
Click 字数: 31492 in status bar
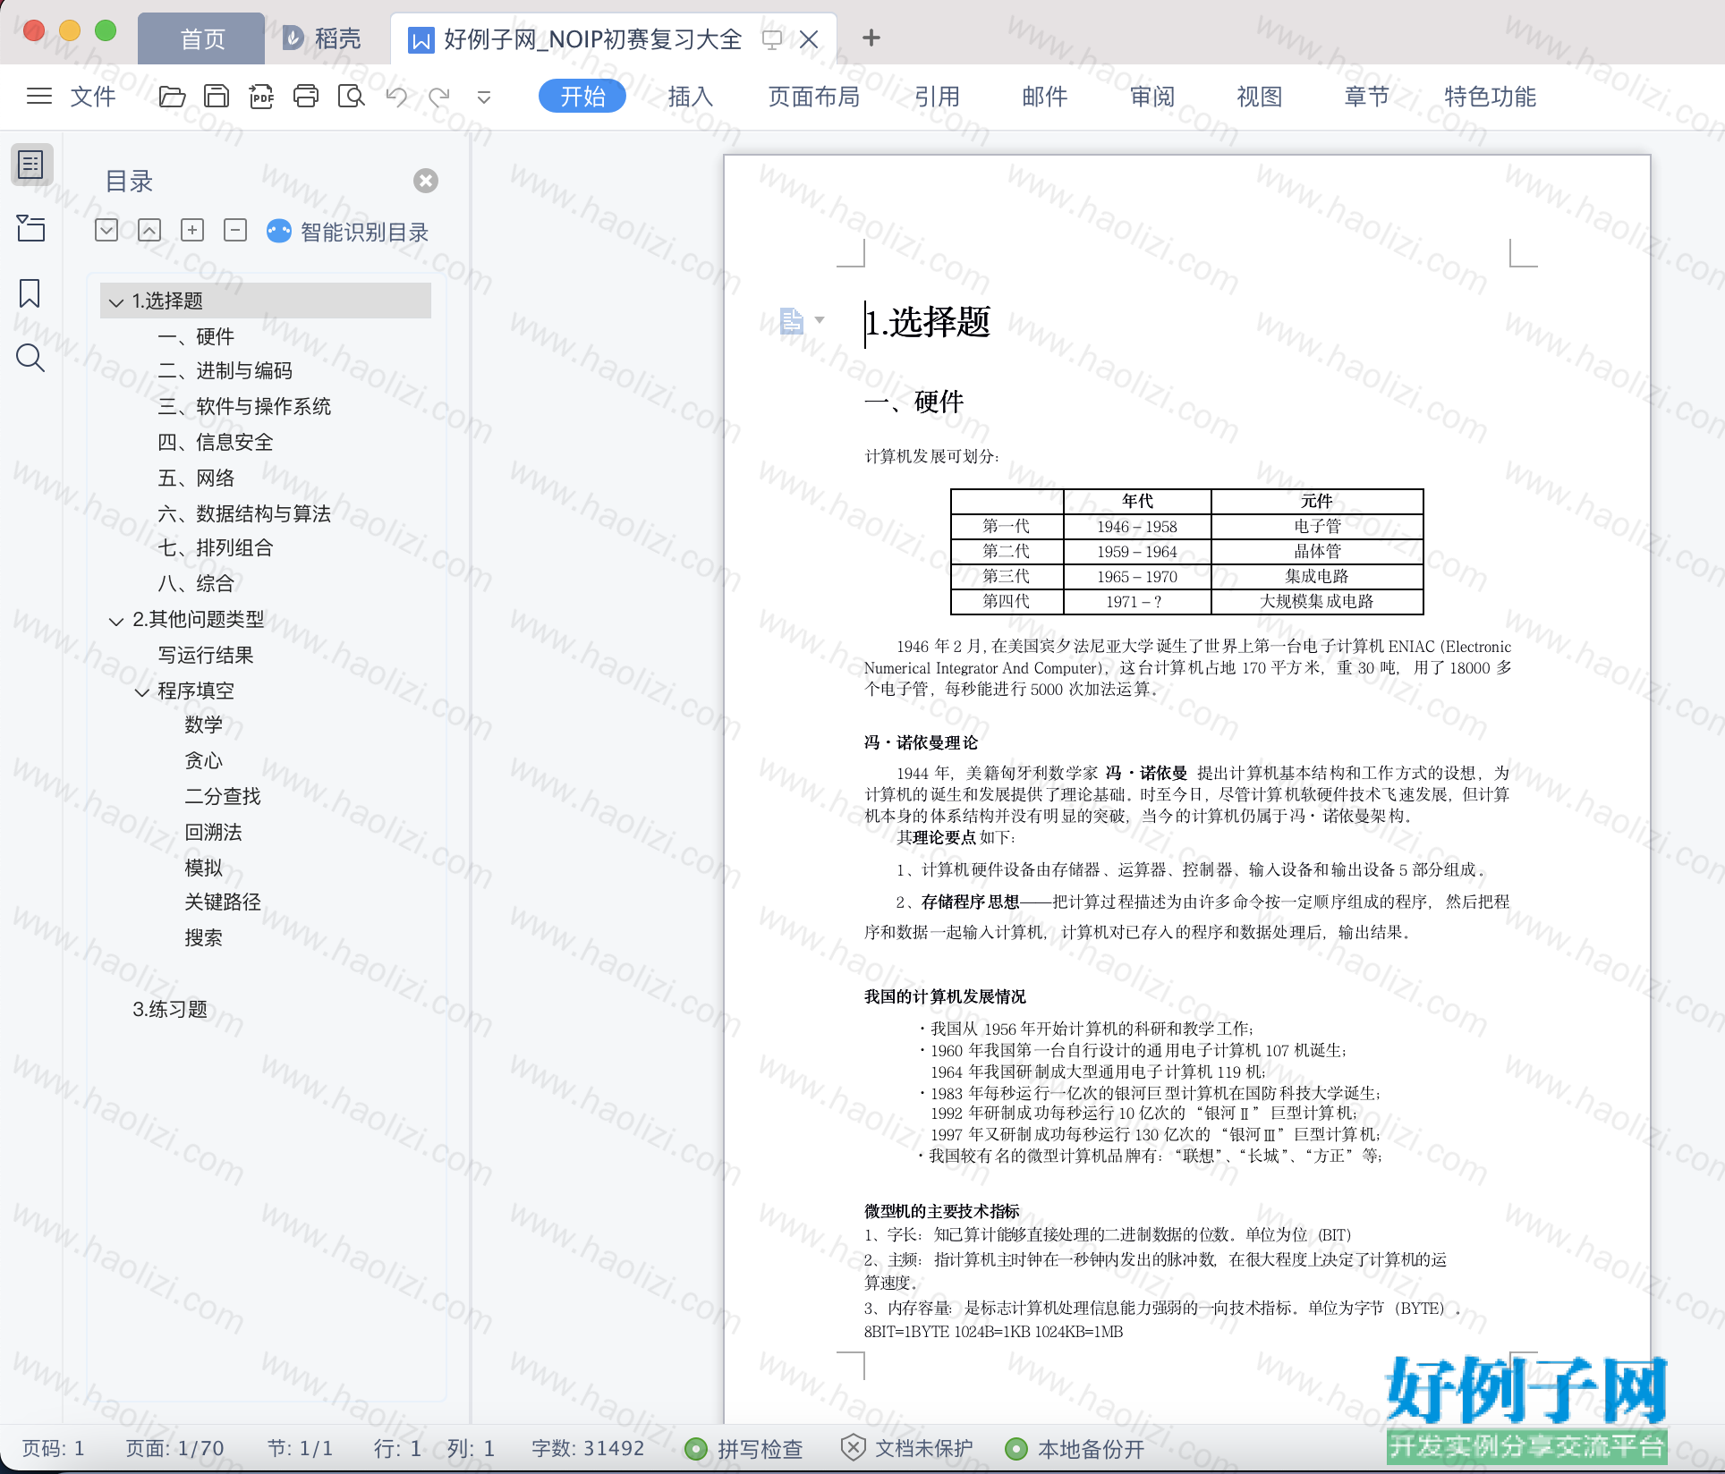click(x=588, y=1448)
